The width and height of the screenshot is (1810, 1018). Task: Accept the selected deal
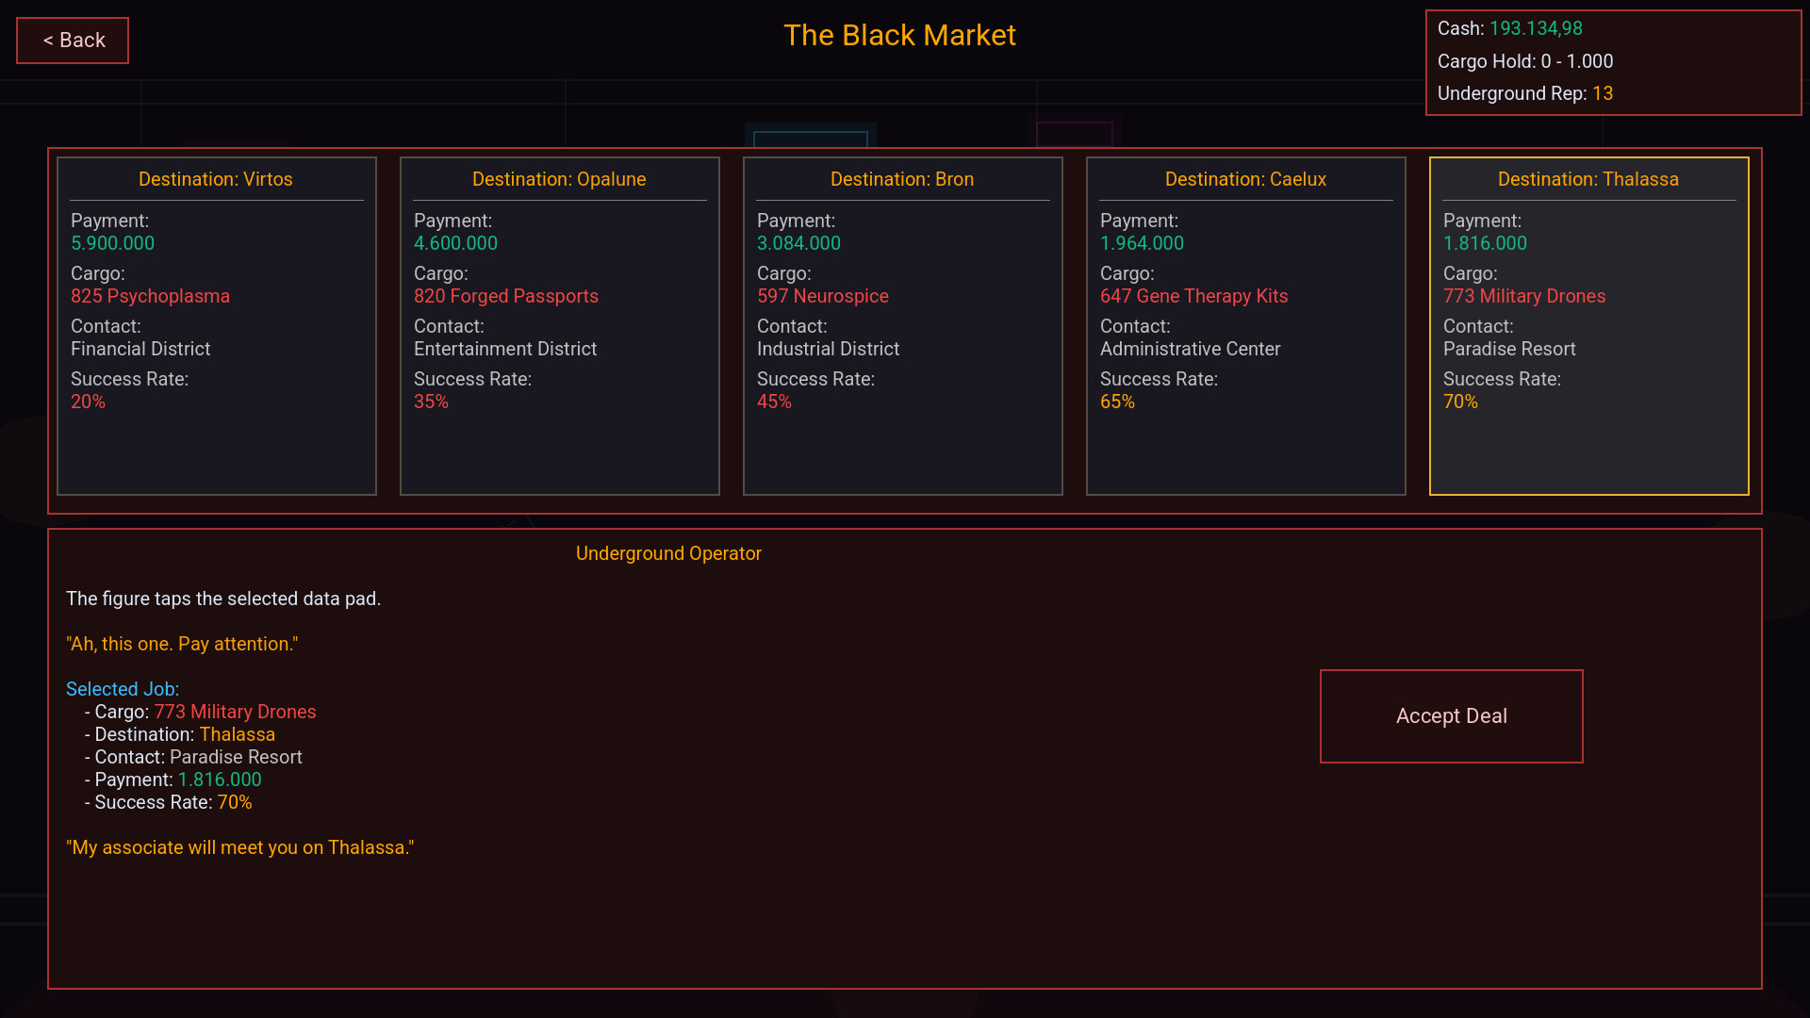coord(1451,716)
